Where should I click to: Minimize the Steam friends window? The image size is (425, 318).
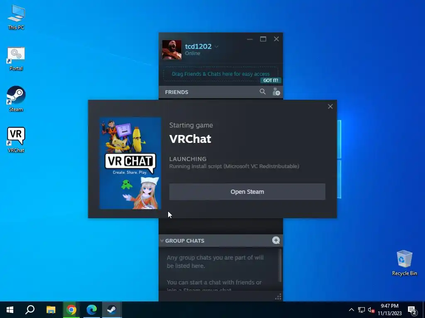pos(250,39)
